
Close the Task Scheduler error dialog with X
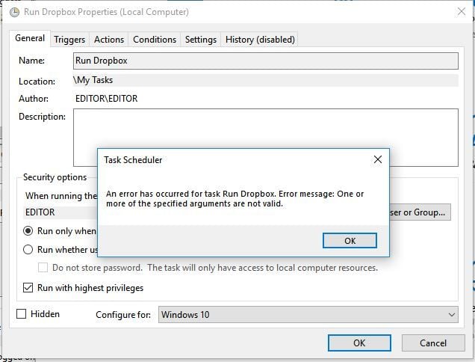click(377, 159)
